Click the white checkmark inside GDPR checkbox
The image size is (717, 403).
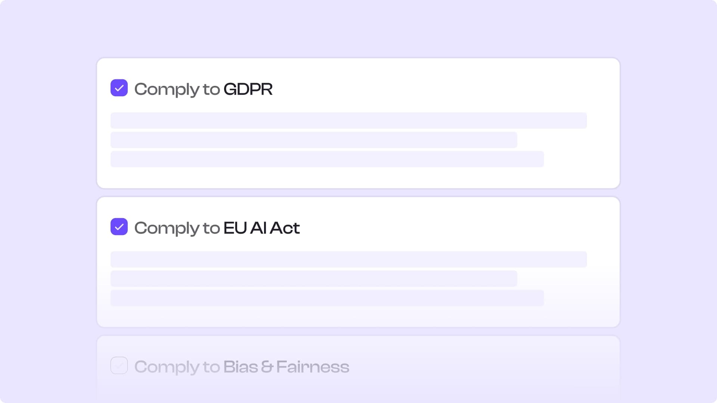pyautogui.click(x=119, y=88)
